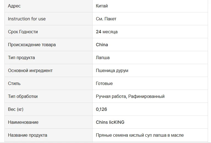Click the 'Пшеница дурум' ingredient value
The height and width of the screenshot is (143, 211).
(x=112, y=70)
